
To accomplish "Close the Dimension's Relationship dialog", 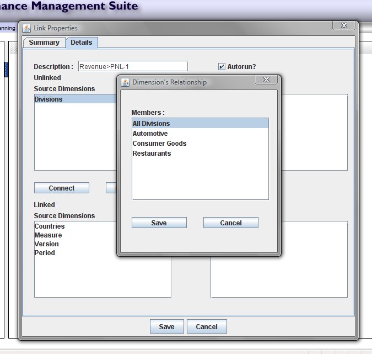I will (x=266, y=81).
